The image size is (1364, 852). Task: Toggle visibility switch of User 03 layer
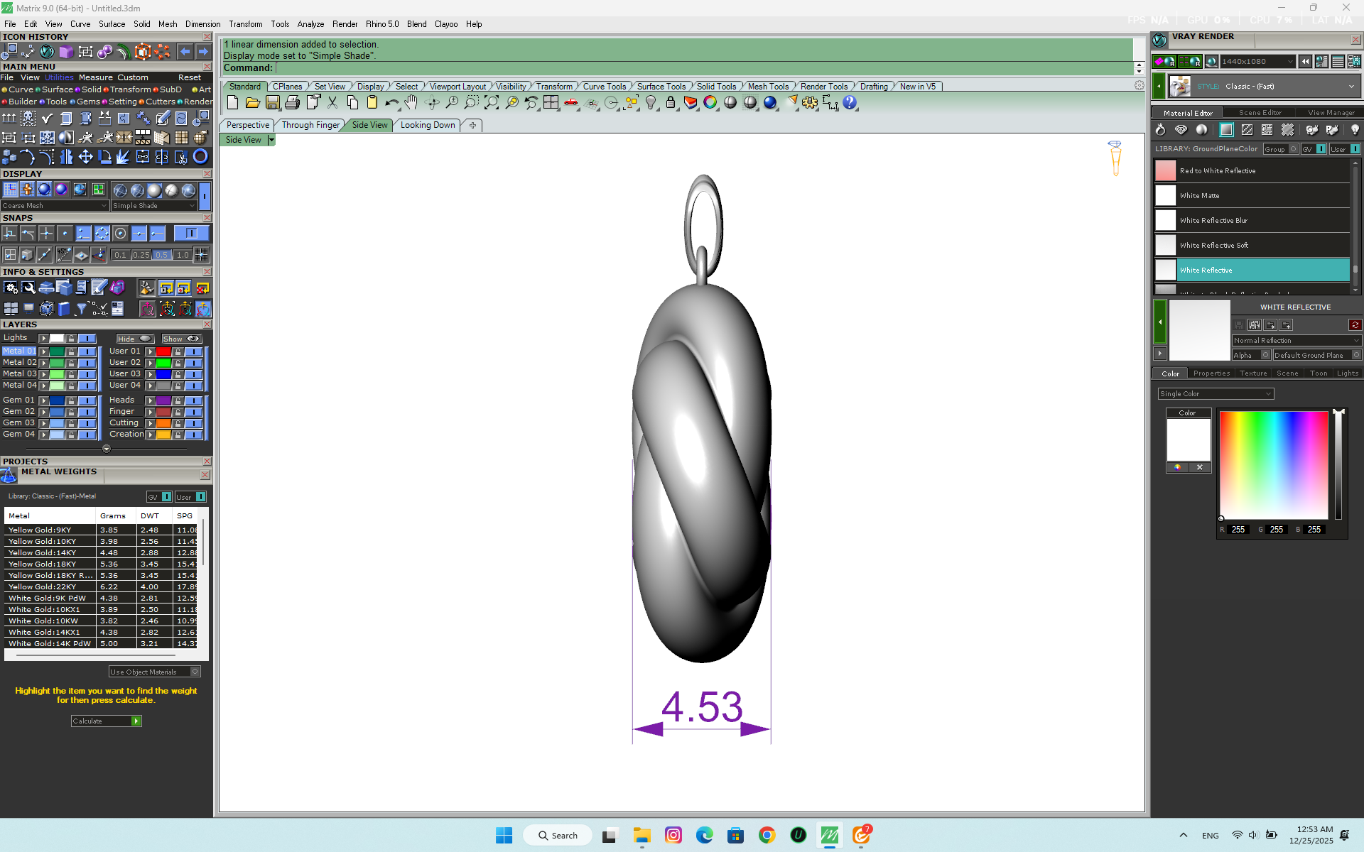click(193, 374)
